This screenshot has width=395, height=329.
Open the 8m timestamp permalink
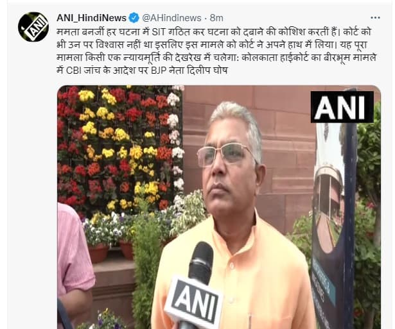pos(216,18)
